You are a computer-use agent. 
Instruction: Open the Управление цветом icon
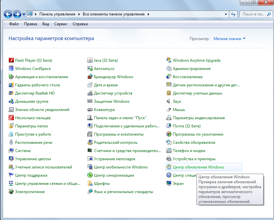pos(11,159)
